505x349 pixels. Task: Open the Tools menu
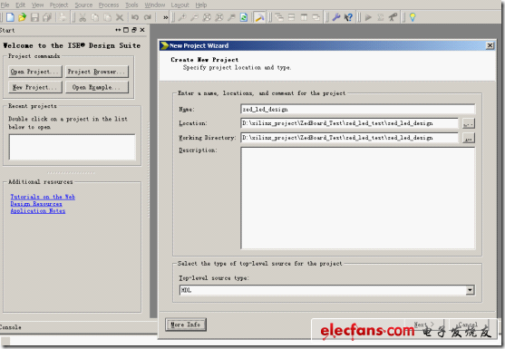[131, 5]
